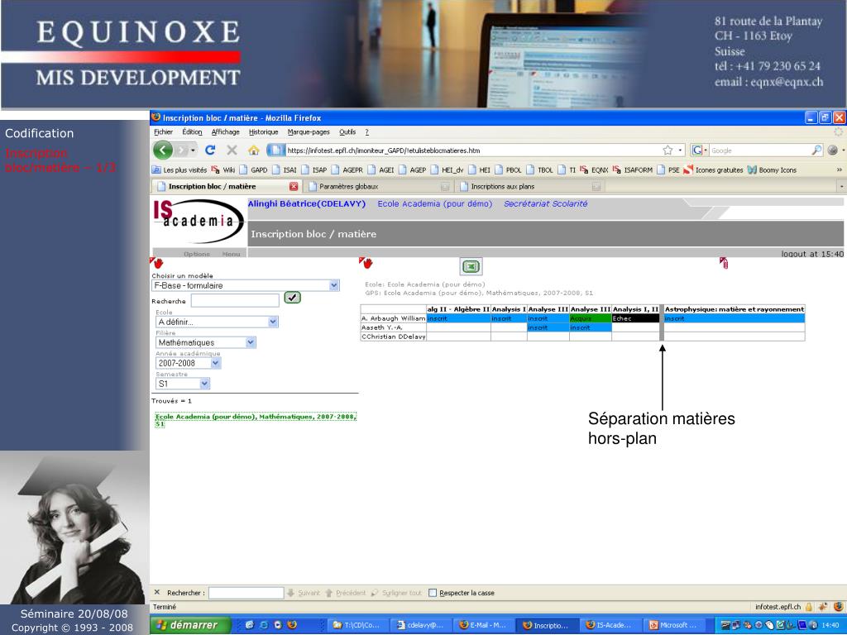
Task: Open the Semestre S1 dropdown
Action: (204, 384)
